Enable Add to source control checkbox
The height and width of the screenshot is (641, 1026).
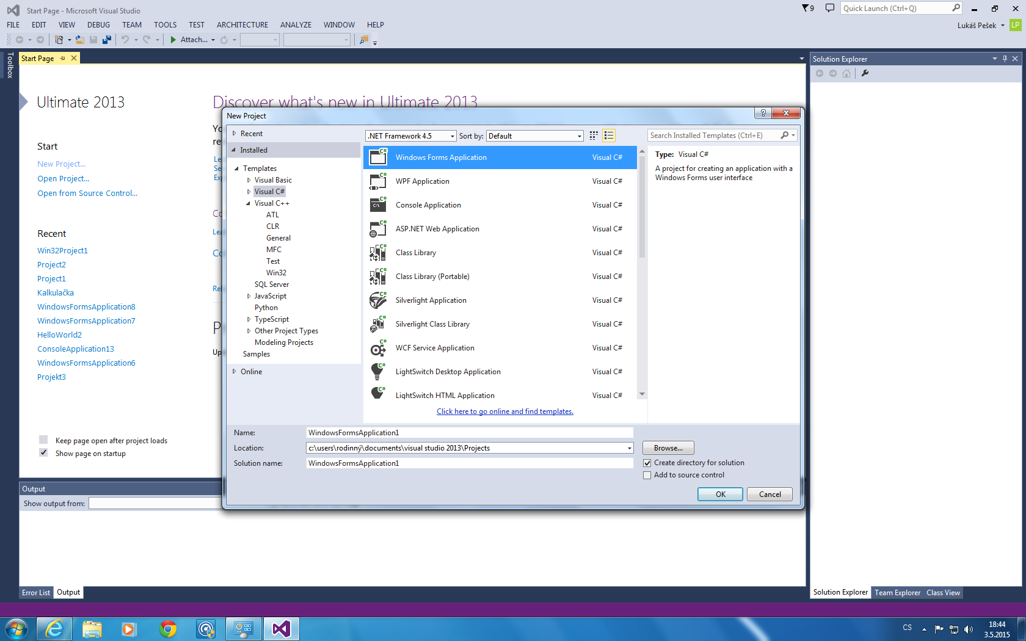(x=647, y=475)
